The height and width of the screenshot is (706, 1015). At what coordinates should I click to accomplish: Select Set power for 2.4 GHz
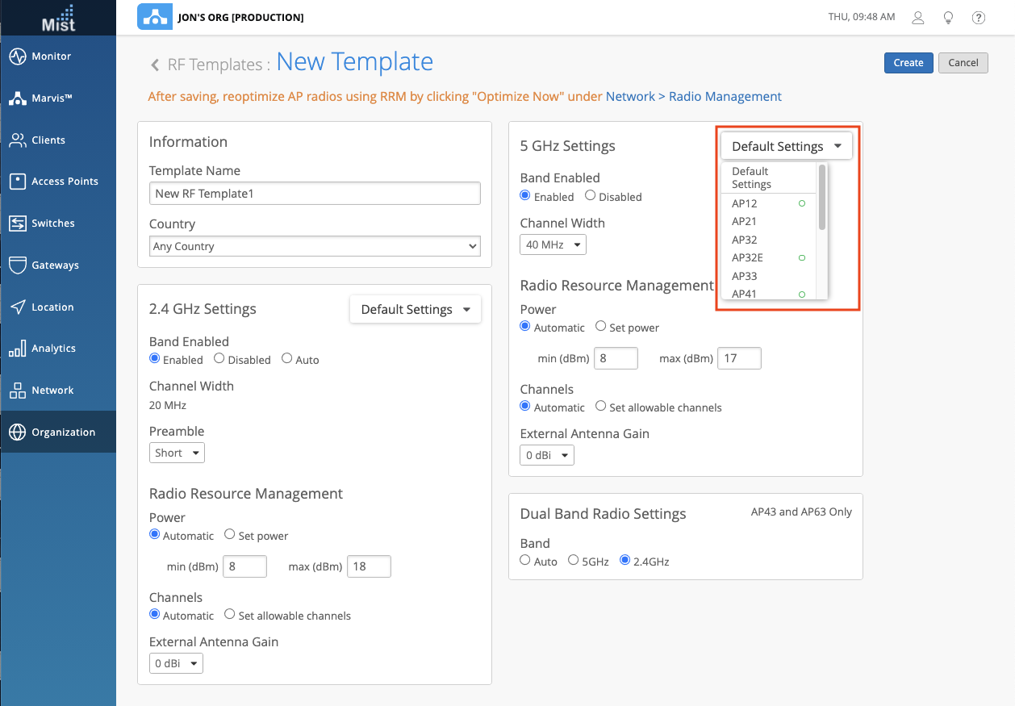tap(230, 535)
